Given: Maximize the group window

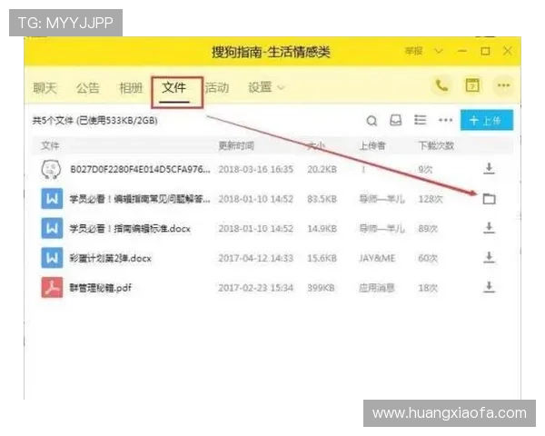Looking at the screenshot, I should pos(485,51).
